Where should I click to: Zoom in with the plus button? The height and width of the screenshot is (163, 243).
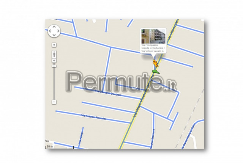point(54,61)
